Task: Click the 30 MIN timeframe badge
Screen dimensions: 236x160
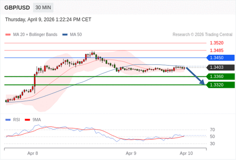Action: pos(43,8)
